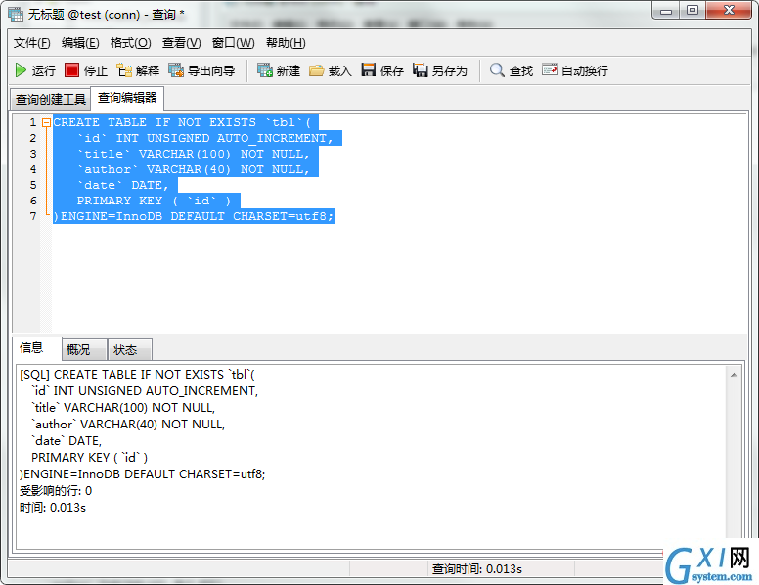Open the 窗口(W) menu
This screenshot has height=585, width=759.
[234, 43]
